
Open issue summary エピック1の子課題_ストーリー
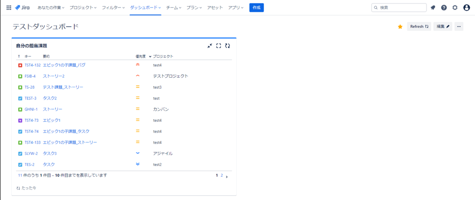[70, 142]
